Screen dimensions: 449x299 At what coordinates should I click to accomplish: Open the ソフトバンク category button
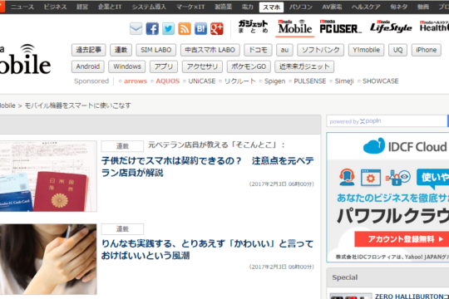(321, 50)
